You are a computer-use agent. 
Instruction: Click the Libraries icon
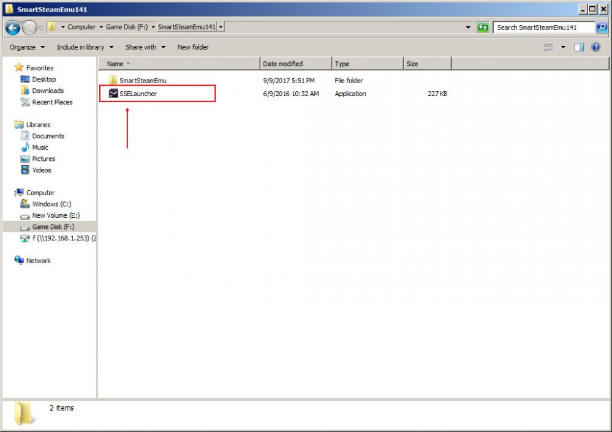[x=19, y=124]
